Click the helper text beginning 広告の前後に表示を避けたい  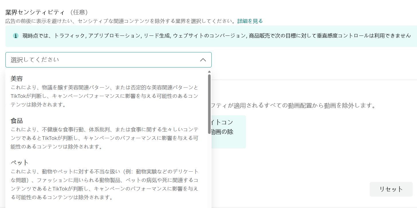click(120, 21)
